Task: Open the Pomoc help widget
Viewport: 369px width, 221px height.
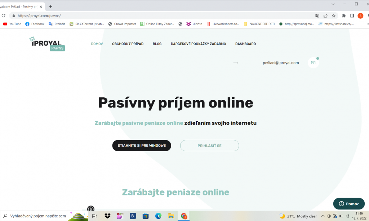Action: click(x=348, y=203)
